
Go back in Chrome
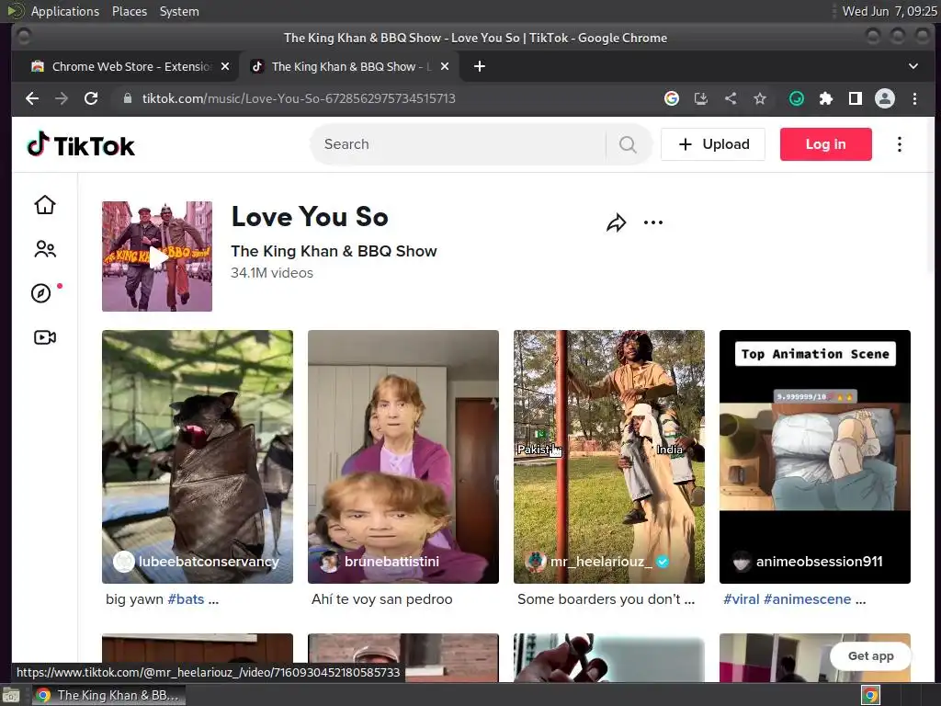(32, 98)
